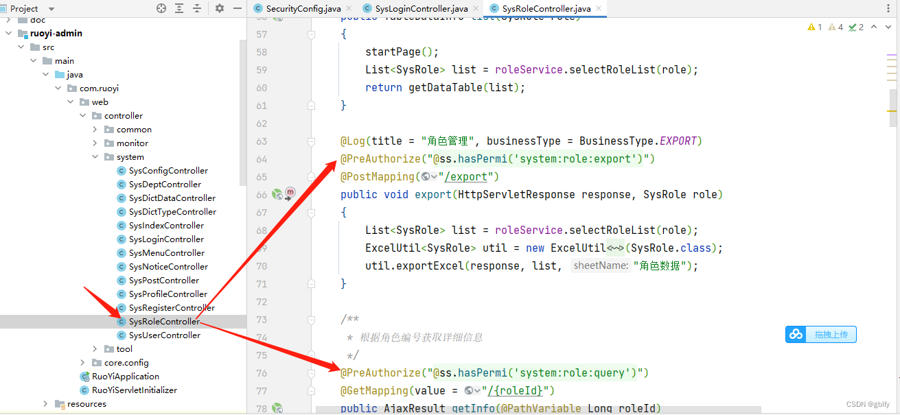Screen dimensions: 900x415
Task: Click the Hide Project panel minus icon
Action: (x=237, y=8)
